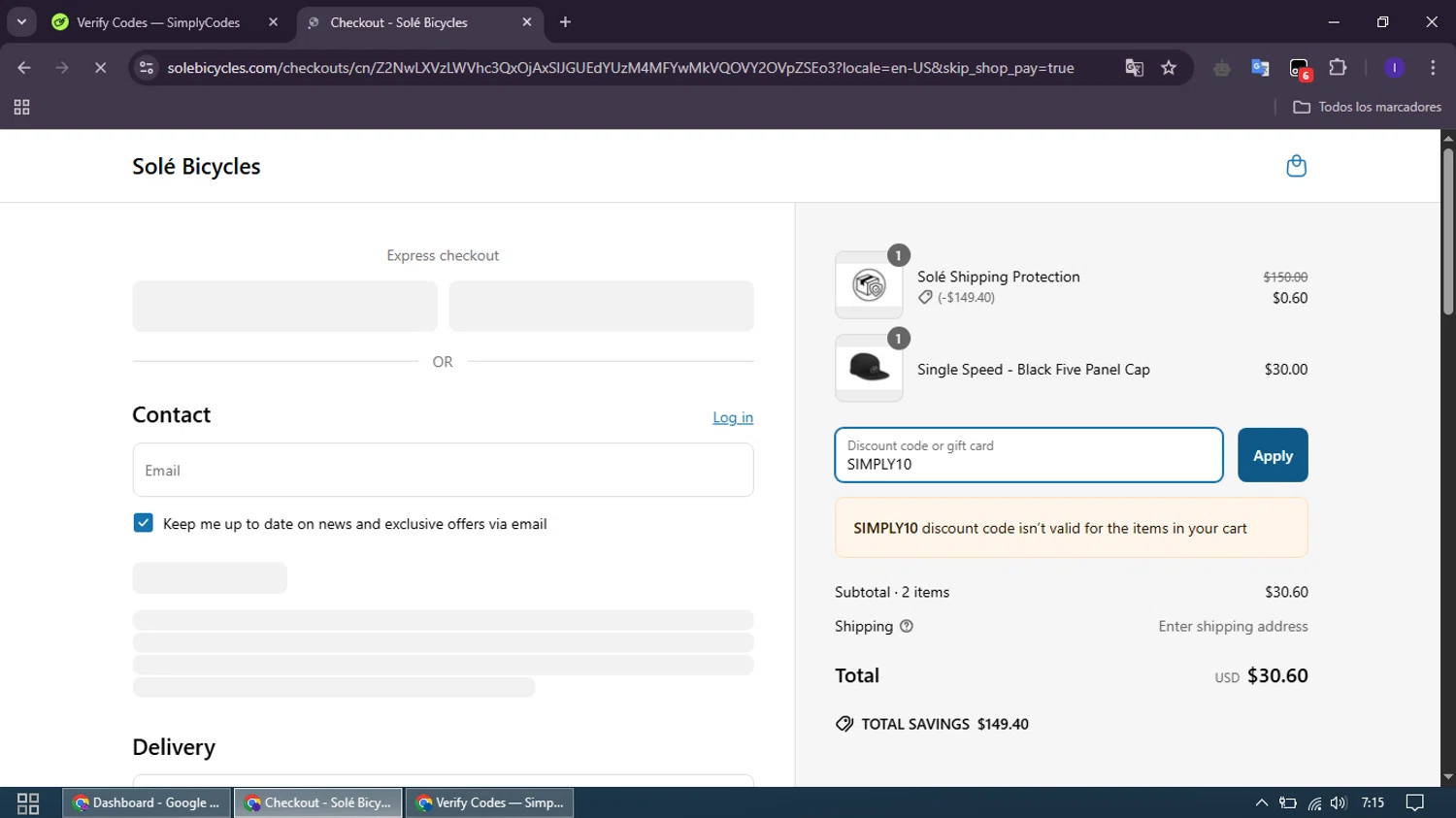Open site information icon in address bar
This screenshot has width=1456, height=818.
point(147,68)
